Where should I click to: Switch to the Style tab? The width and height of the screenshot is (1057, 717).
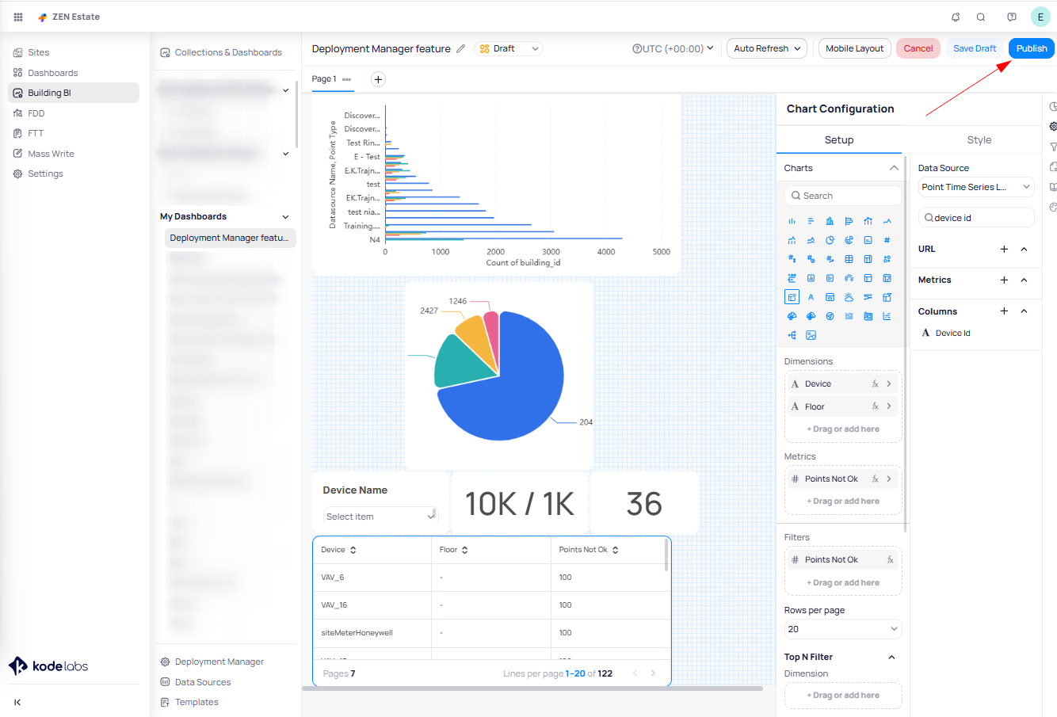pos(979,139)
